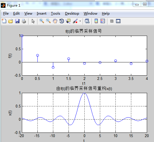Viewport: 154px width, 142px height.
Task: Toggle the Brush data tool
Action: pos(75,21)
